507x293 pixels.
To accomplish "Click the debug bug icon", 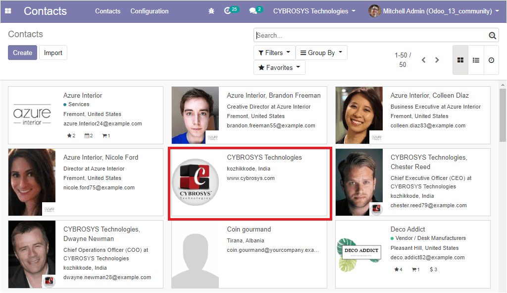I will click(211, 11).
